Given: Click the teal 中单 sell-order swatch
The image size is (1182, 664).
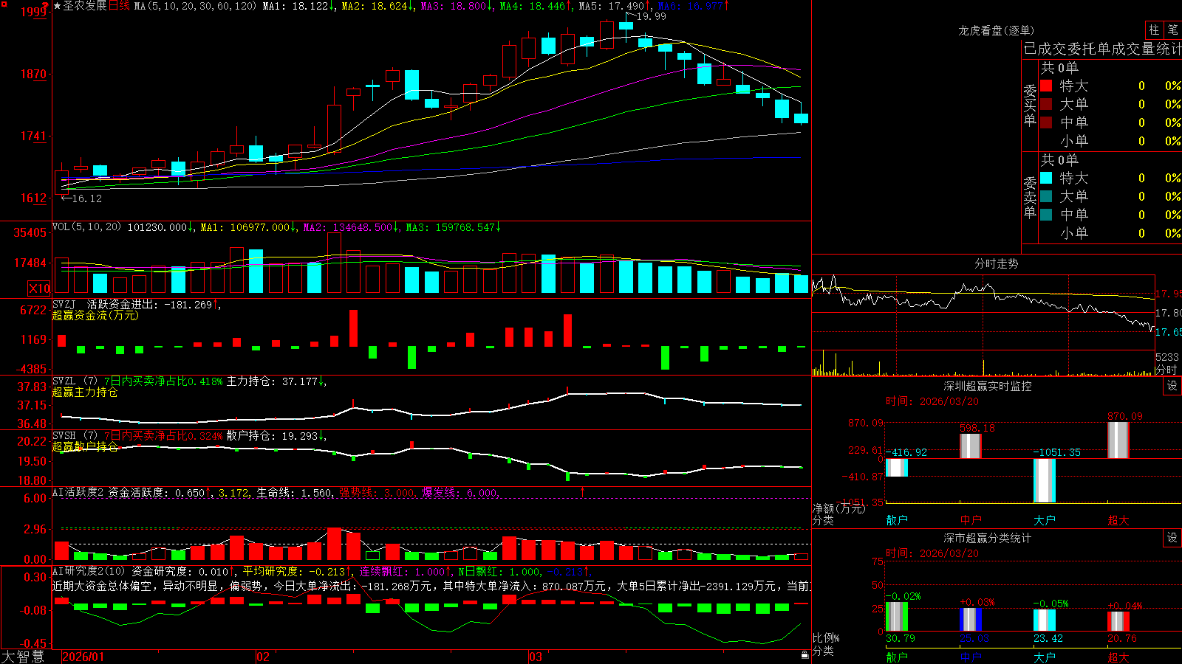Looking at the screenshot, I should point(1046,215).
